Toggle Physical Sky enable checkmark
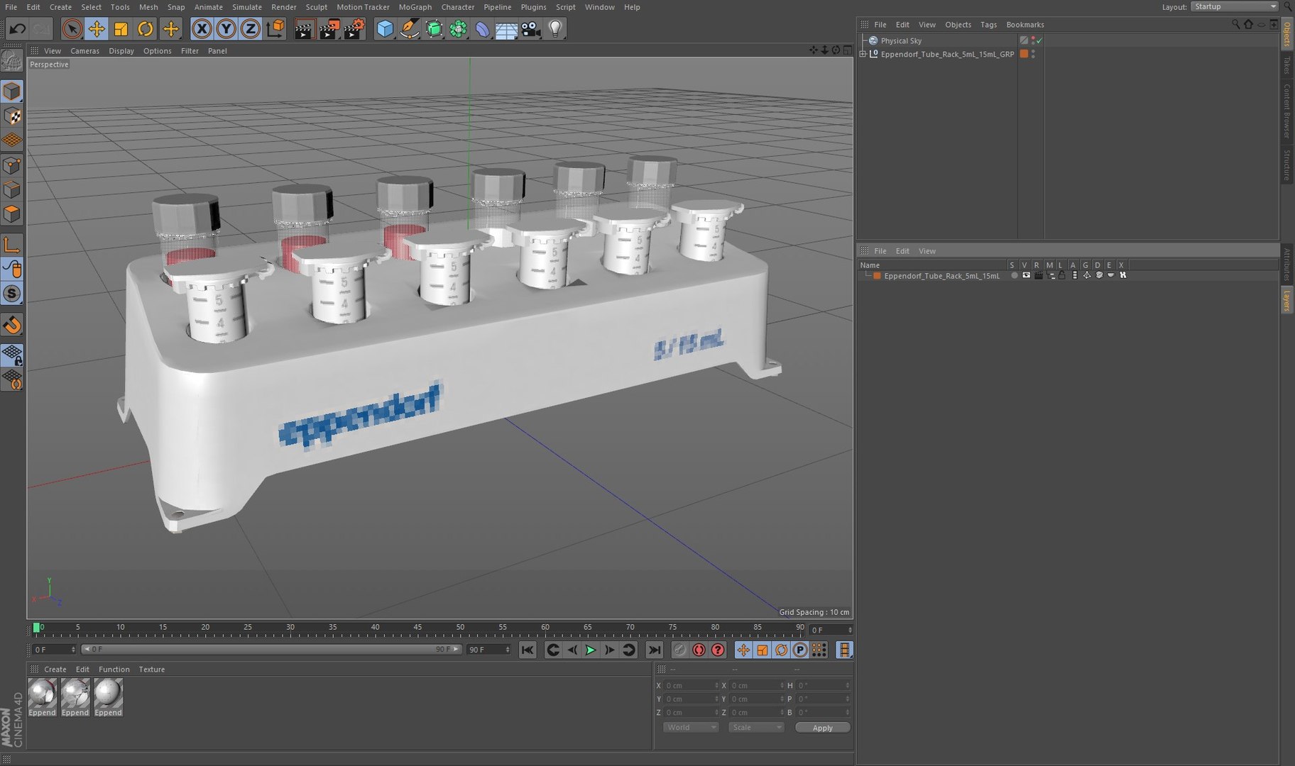Screen dimensions: 1295x766 [1039, 40]
